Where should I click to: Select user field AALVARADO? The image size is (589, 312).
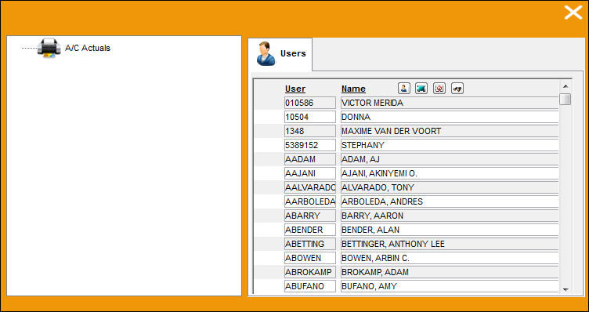click(x=310, y=187)
